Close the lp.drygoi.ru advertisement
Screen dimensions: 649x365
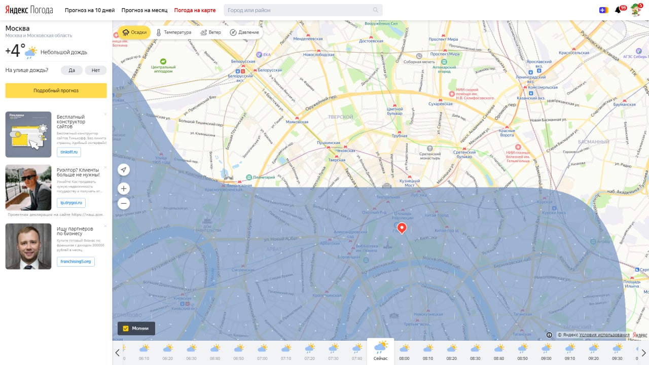(x=105, y=167)
